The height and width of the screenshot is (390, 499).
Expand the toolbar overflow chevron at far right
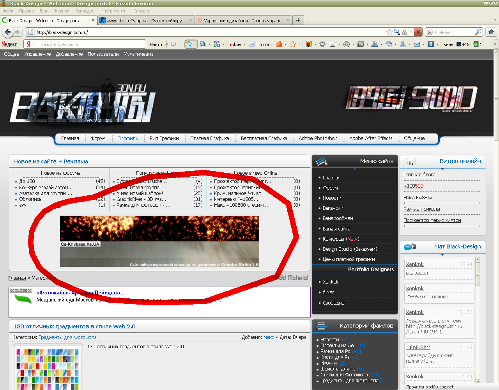click(x=495, y=44)
